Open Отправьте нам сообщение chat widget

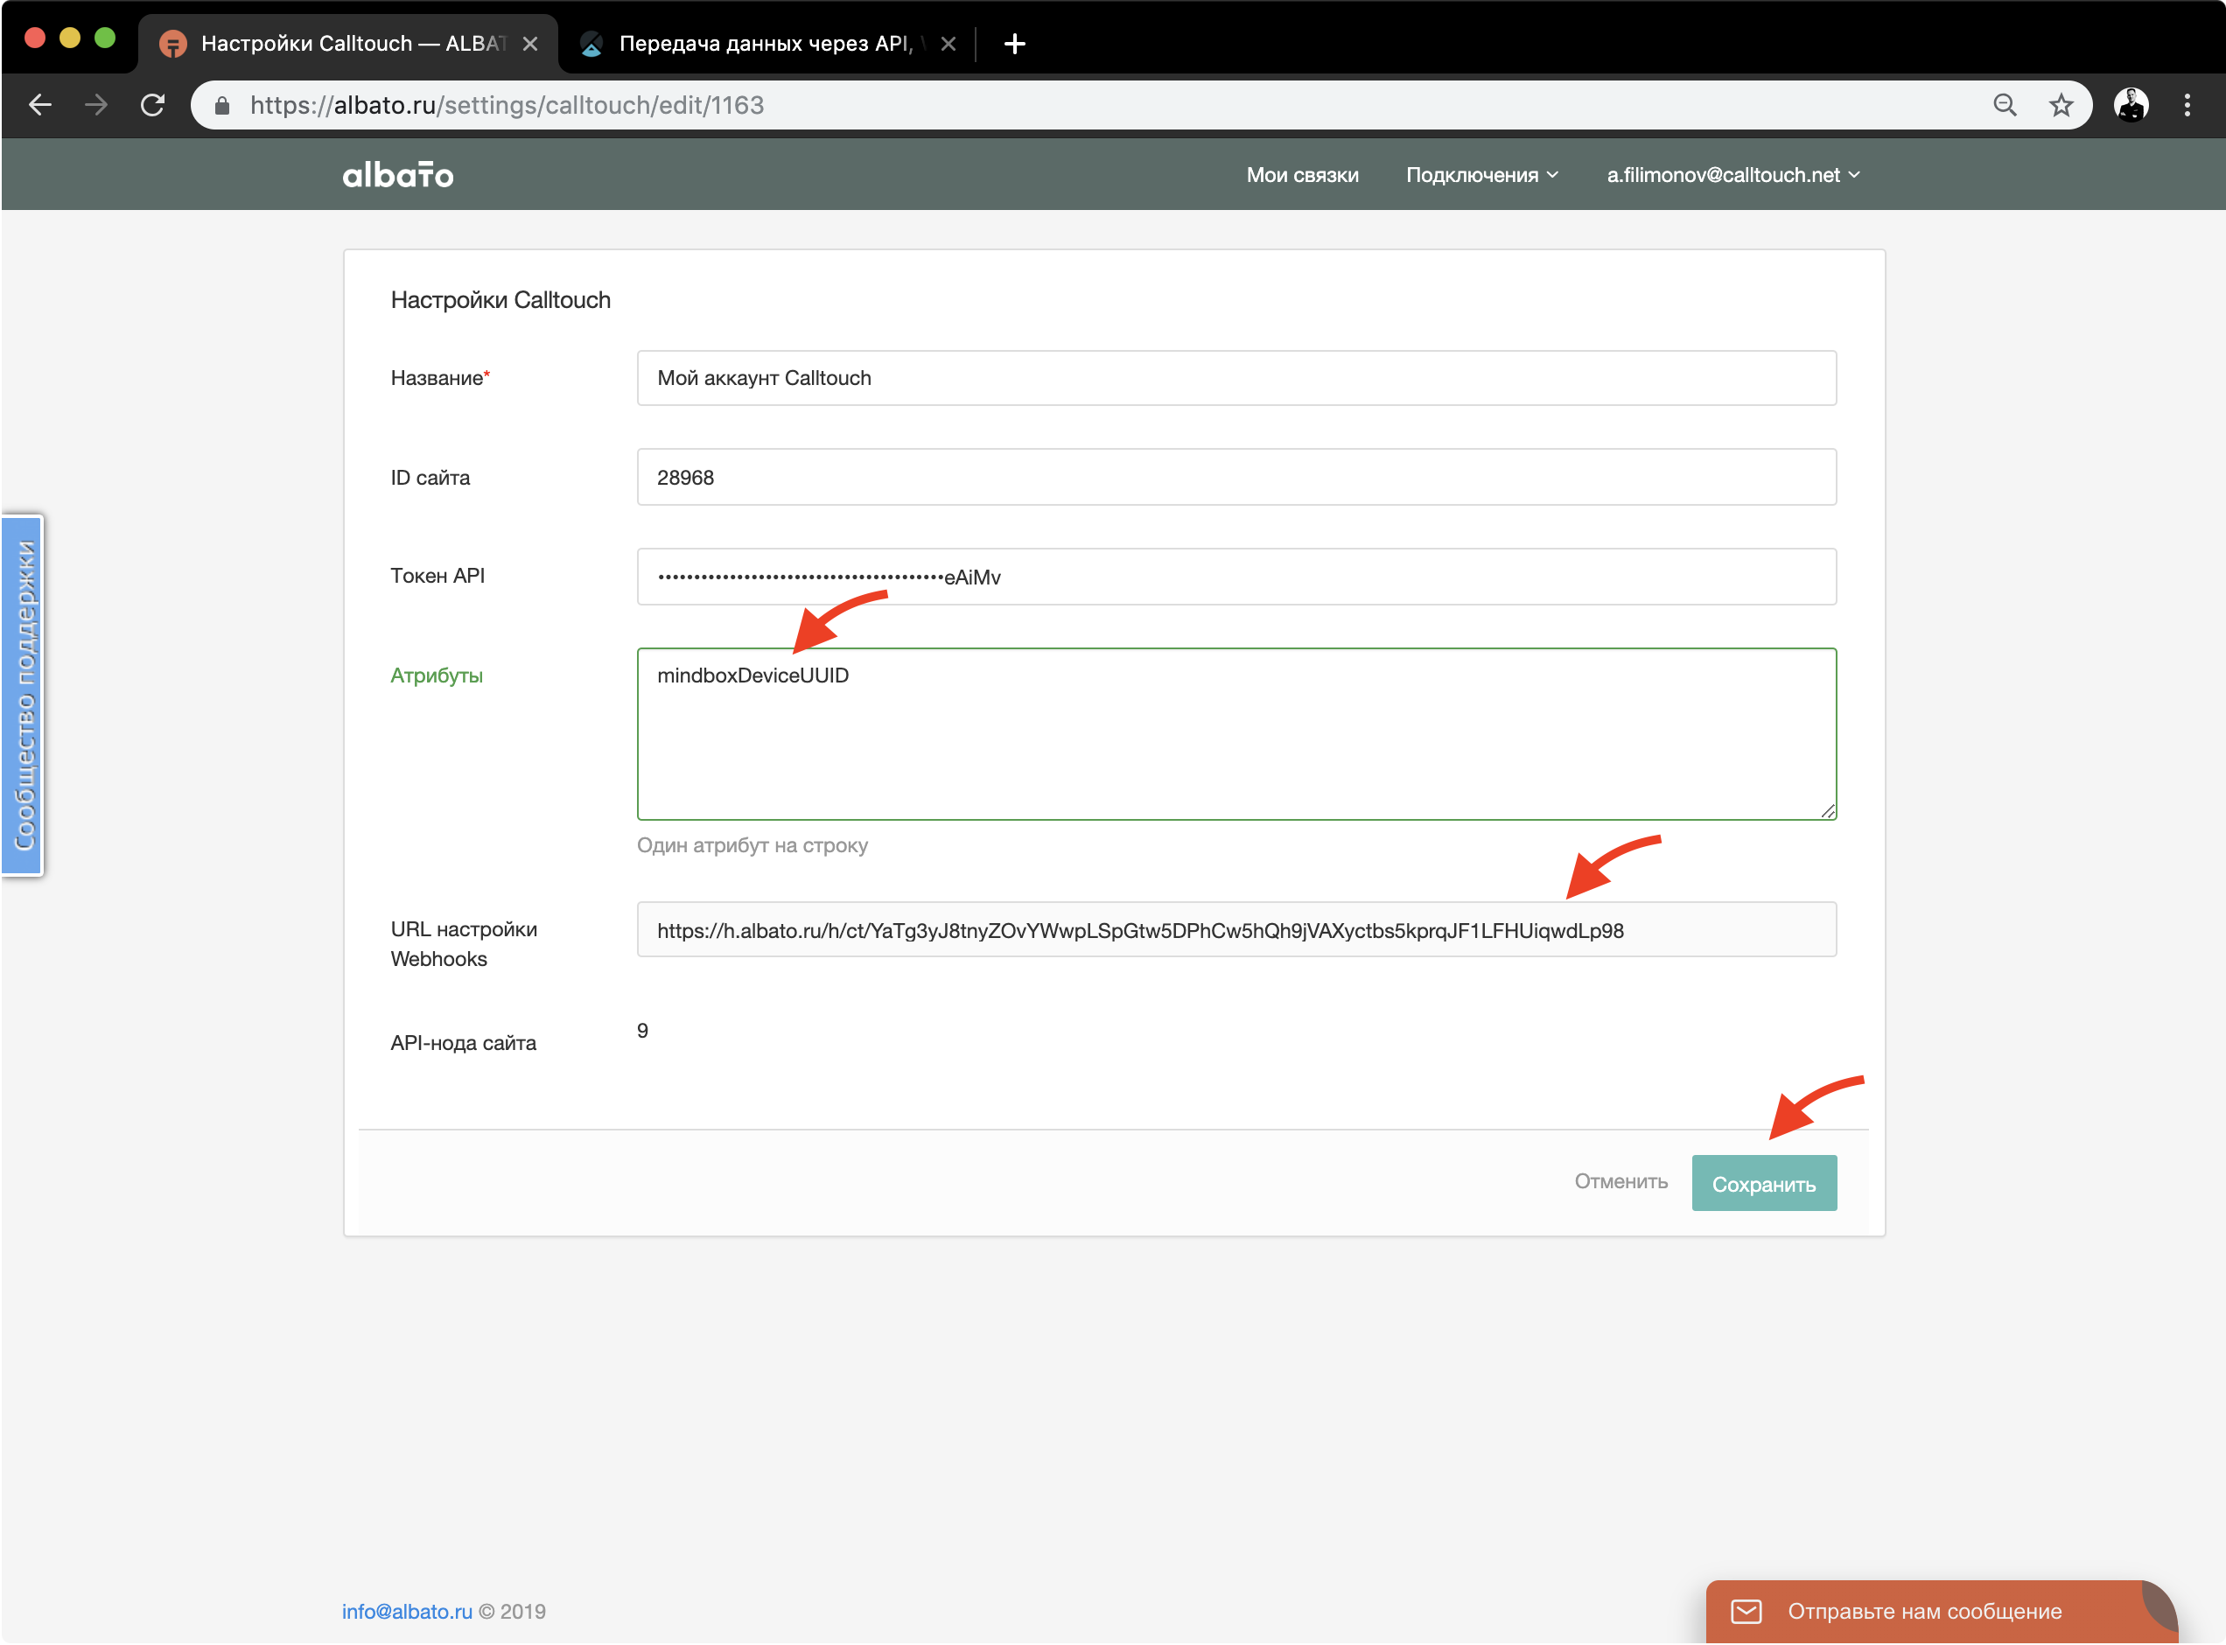(1942, 1611)
